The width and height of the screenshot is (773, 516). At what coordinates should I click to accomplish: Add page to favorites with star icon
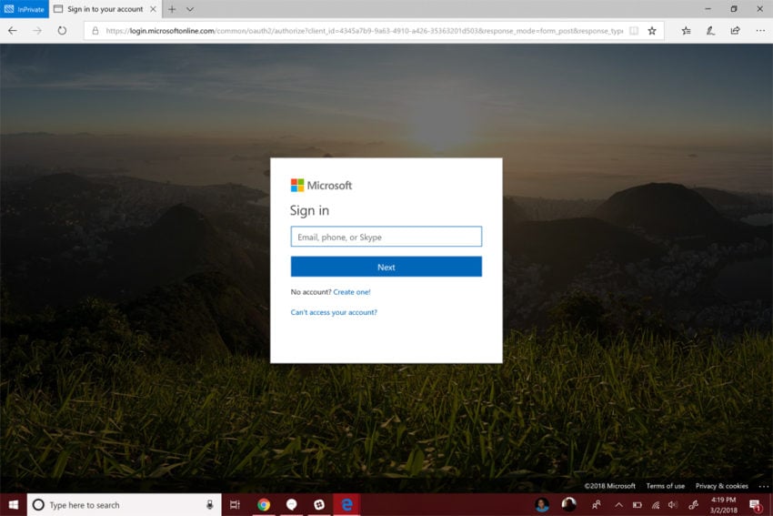coord(652,31)
